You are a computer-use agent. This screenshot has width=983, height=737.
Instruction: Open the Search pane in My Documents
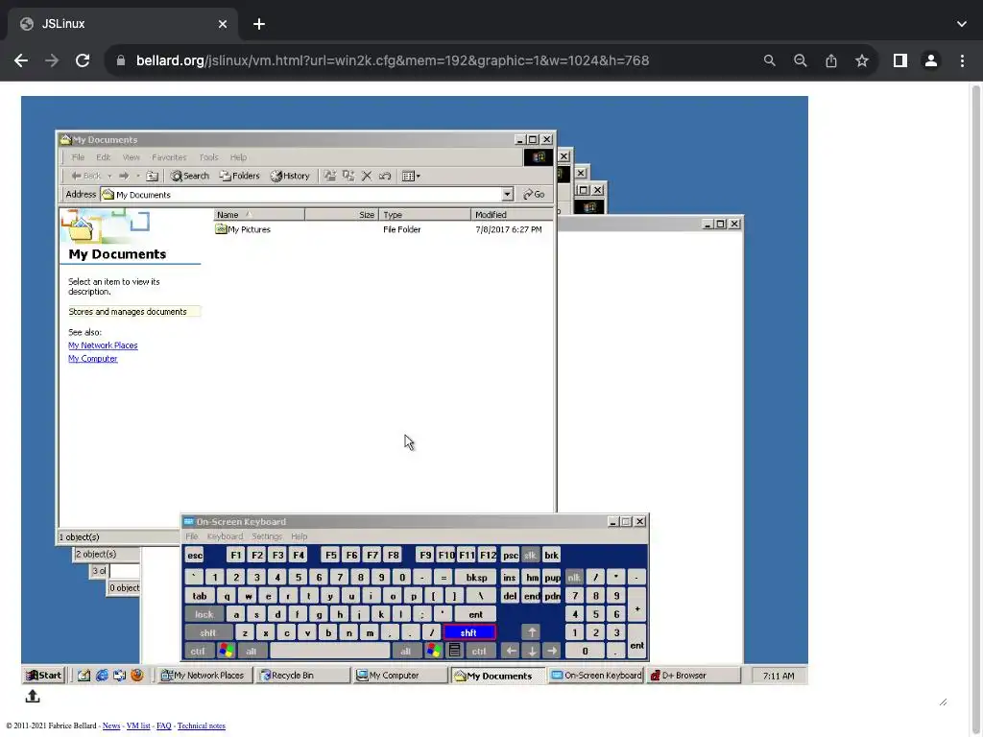190,177
